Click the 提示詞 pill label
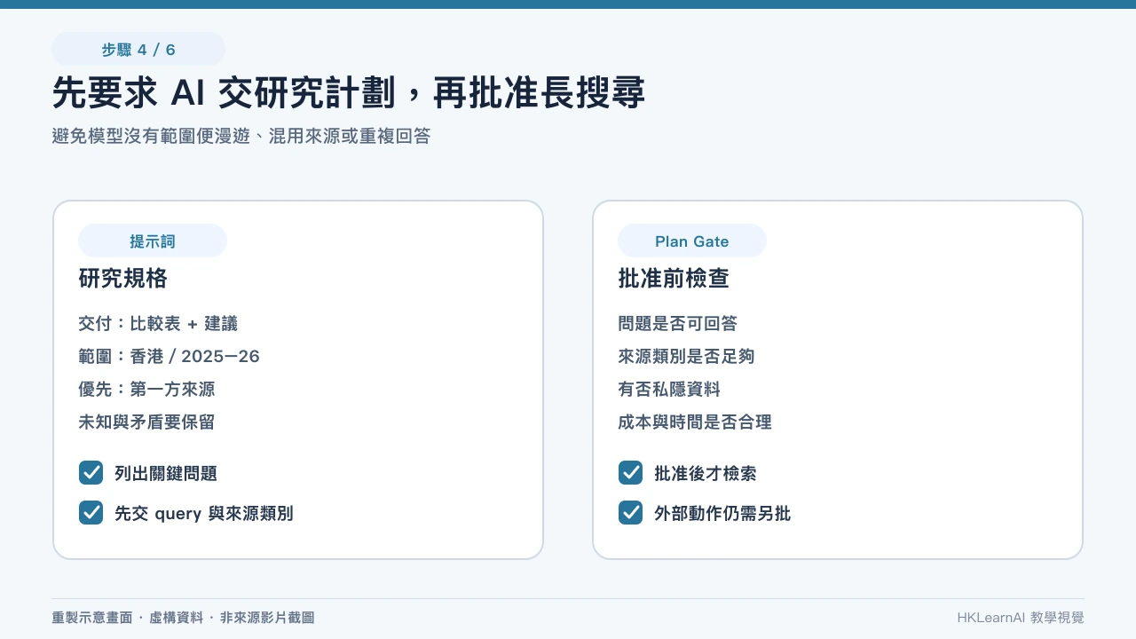This screenshot has height=639, width=1136. (x=153, y=241)
